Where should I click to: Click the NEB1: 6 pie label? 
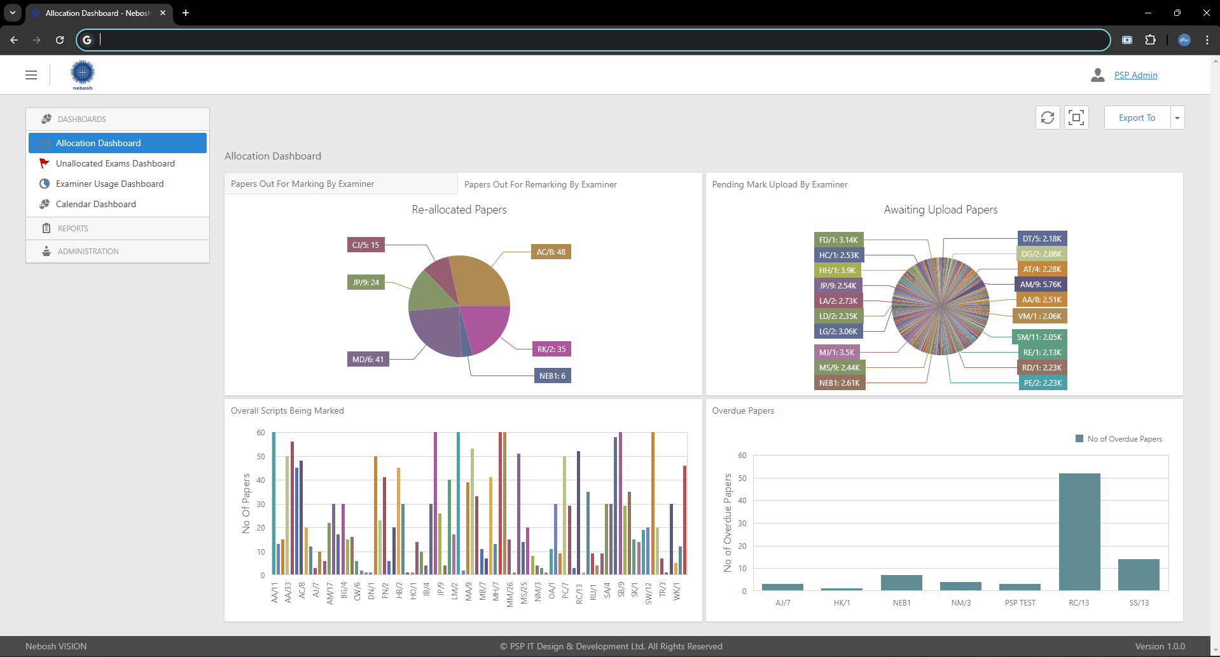[553, 376]
